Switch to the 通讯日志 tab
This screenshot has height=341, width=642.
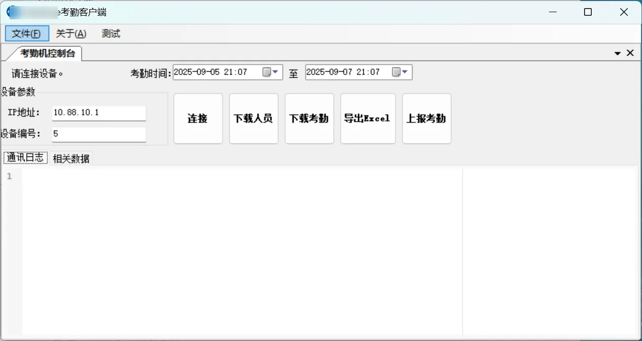click(25, 158)
